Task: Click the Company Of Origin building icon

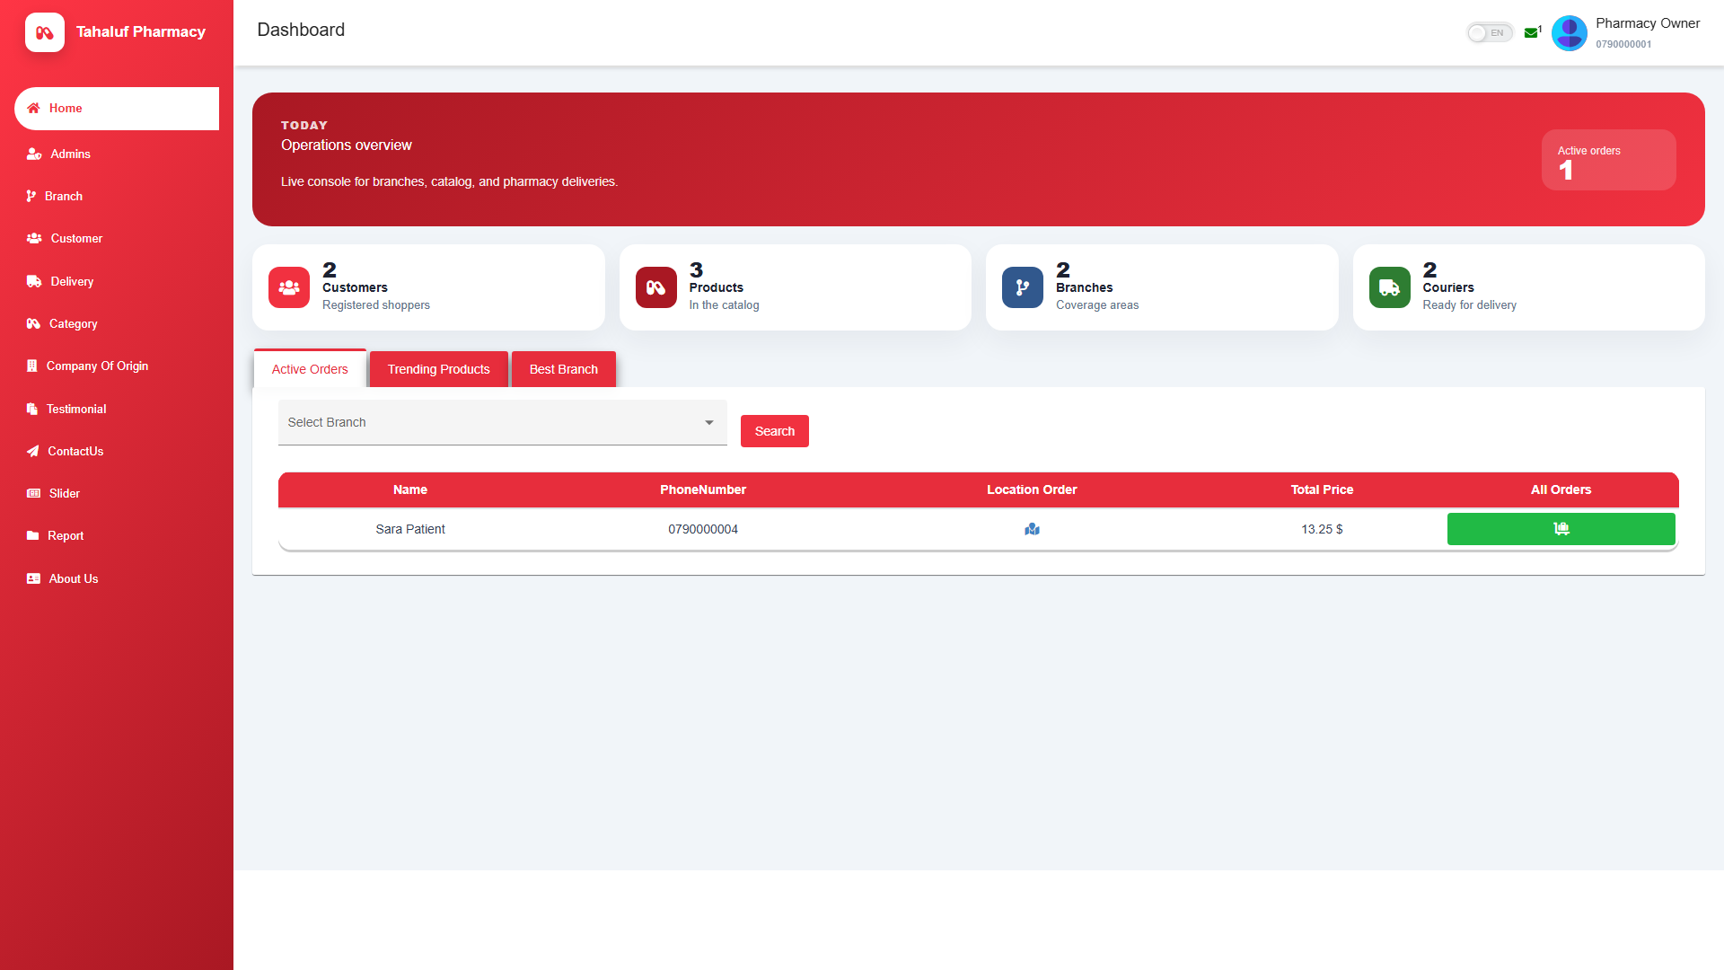Action: [x=31, y=366]
